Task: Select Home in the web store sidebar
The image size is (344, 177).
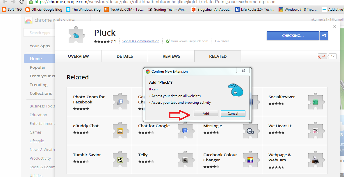Action: point(40,59)
